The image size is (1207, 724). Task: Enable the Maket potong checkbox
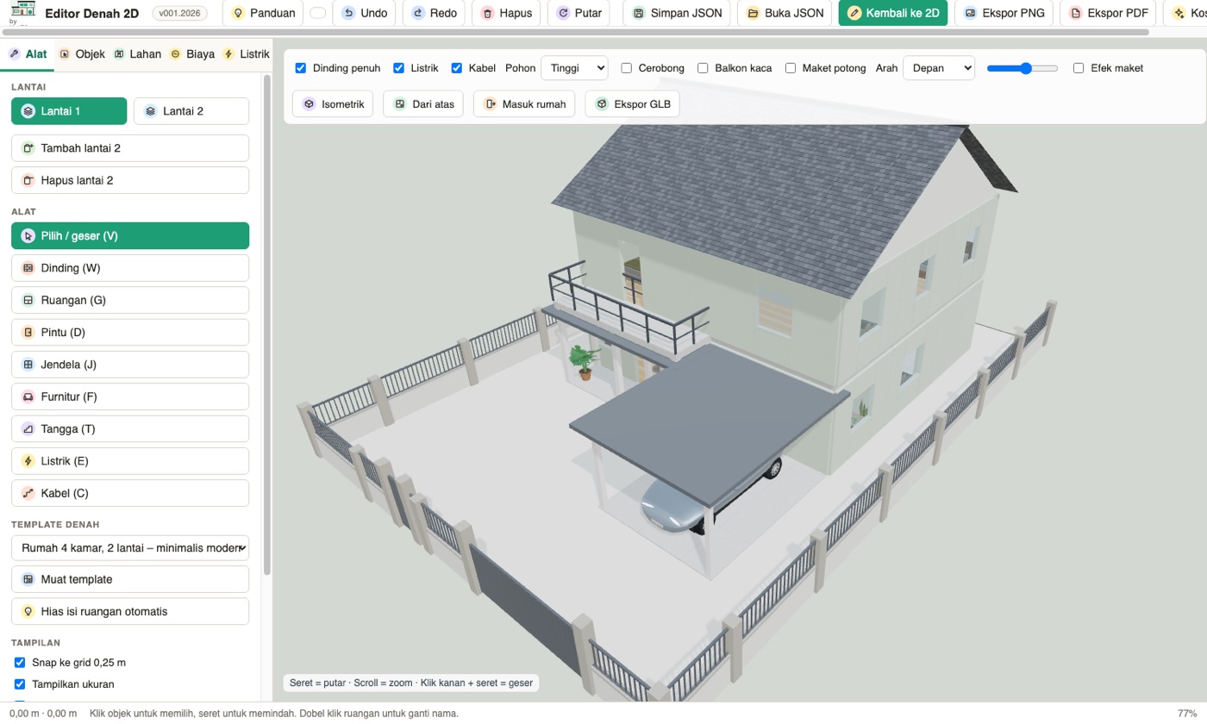(x=791, y=68)
